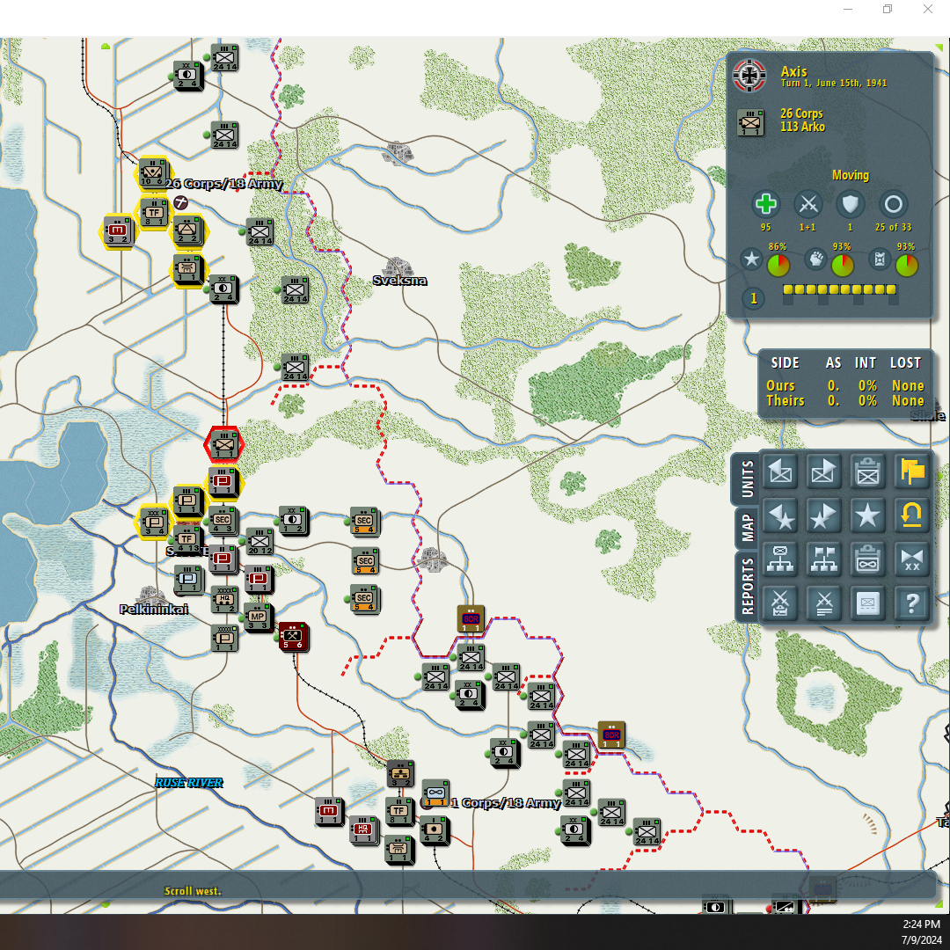950x950 pixels.
Task: Open crossed swords with checklist icon
Action: [x=779, y=603]
